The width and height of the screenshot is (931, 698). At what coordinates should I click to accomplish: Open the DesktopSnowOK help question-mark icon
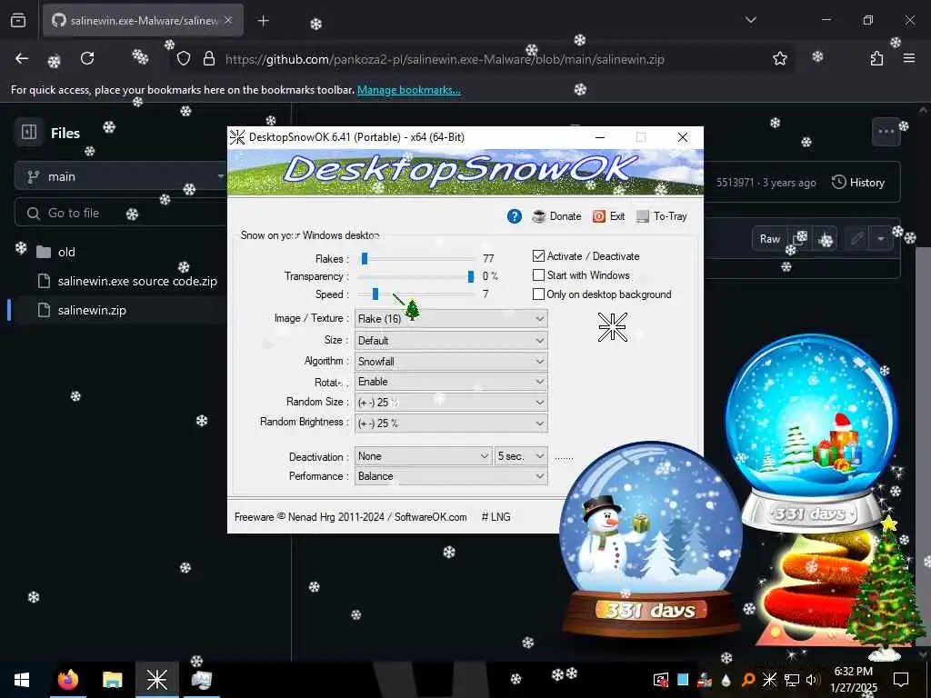click(515, 216)
